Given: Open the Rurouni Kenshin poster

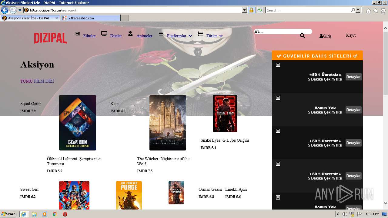Looking at the screenshot, I should pyautogui.click(x=176, y=193).
